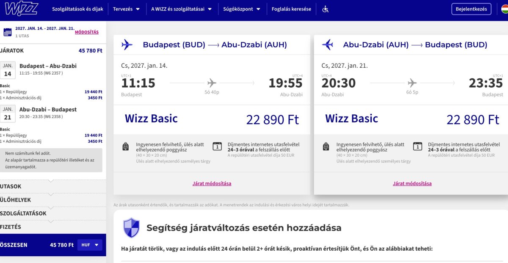508x263 pixels.
Task: Open the HUF currency selector
Action: click(90, 245)
